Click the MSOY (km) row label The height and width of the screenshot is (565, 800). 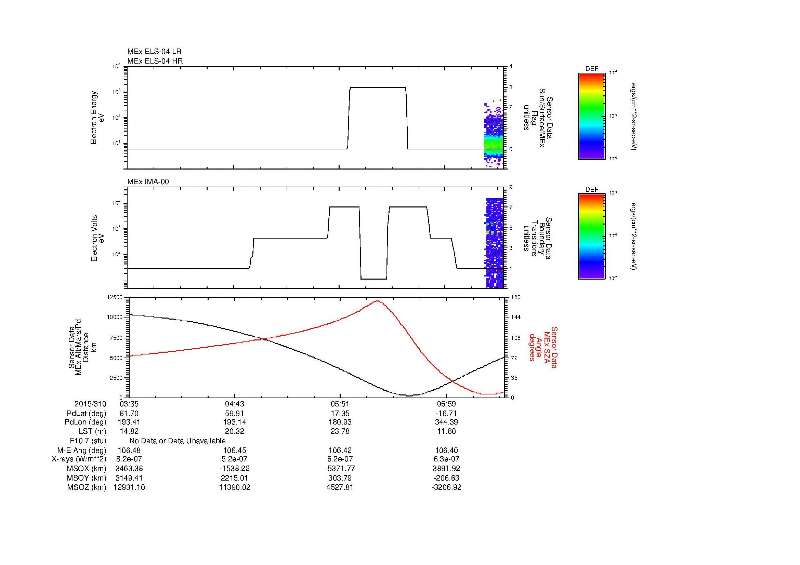[x=87, y=478]
